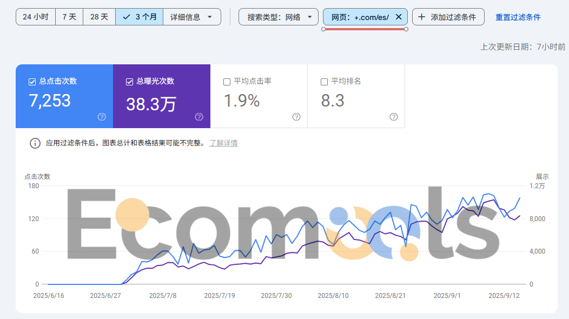Remove the 网页 filter with X icon
Image resolution: width=569 pixels, height=319 pixels.
399,17
